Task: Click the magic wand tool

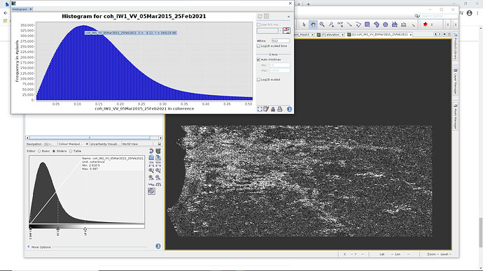Action: point(413,24)
